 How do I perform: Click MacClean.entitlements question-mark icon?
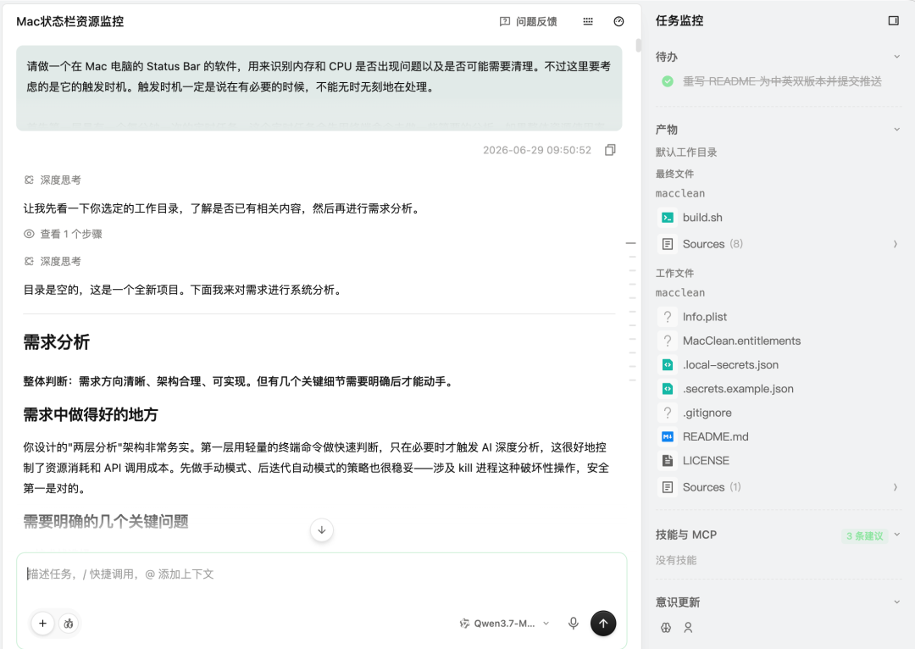coord(668,341)
